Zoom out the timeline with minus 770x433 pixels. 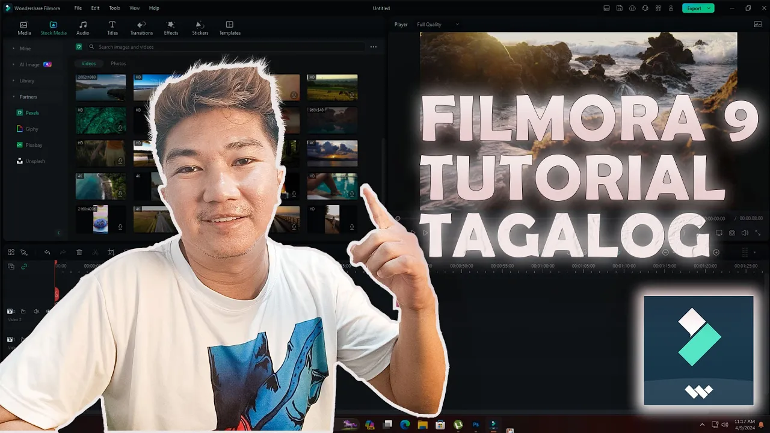pyautogui.click(x=665, y=253)
